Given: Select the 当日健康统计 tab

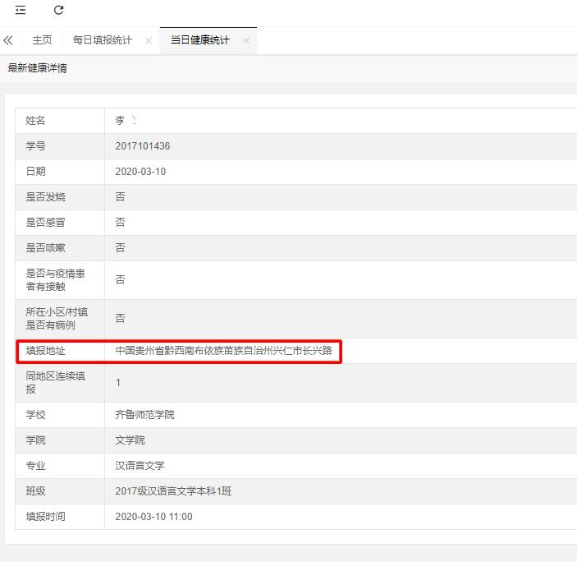Looking at the screenshot, I should (x=199, y=41).
